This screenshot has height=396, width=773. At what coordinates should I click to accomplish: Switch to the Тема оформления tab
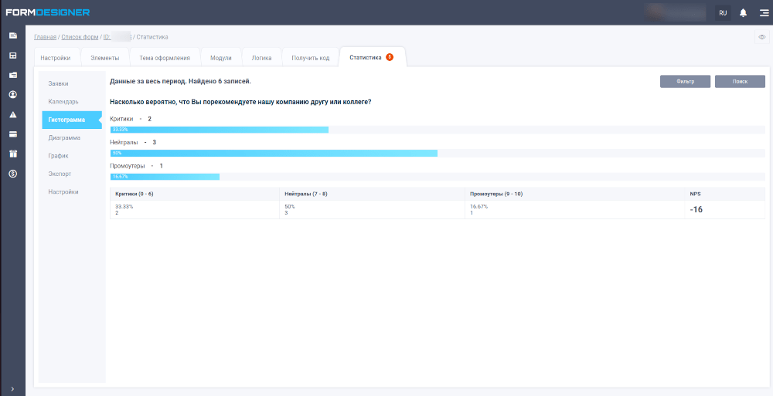[165, 58]
